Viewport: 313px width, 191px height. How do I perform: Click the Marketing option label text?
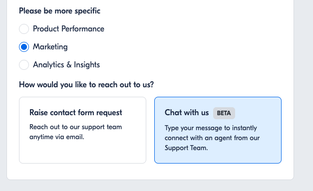click(x=50, y=47)
